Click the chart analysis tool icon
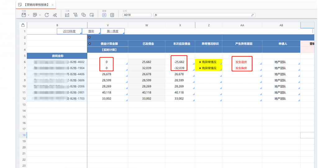 tap(67, 15)
